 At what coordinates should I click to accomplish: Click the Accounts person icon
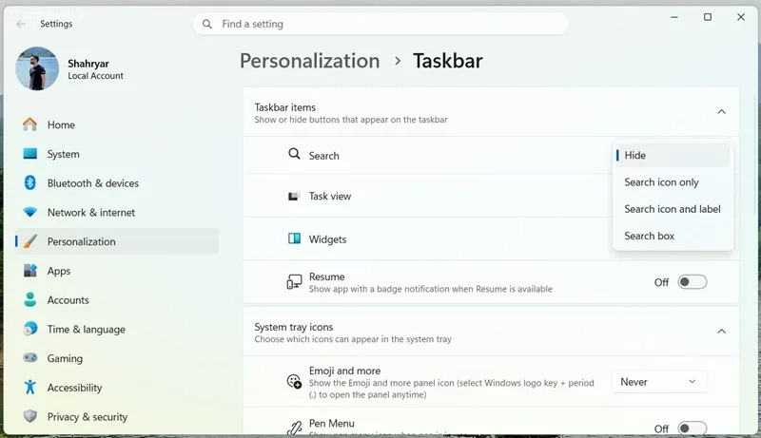(x=30, y=299)
